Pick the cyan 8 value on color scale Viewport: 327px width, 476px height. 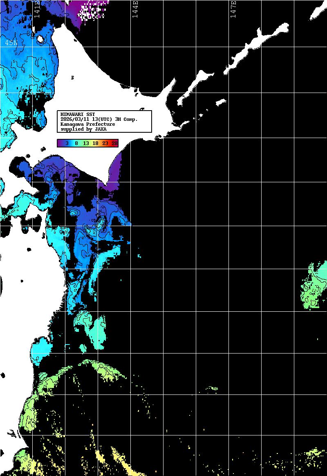pos(76,143)
